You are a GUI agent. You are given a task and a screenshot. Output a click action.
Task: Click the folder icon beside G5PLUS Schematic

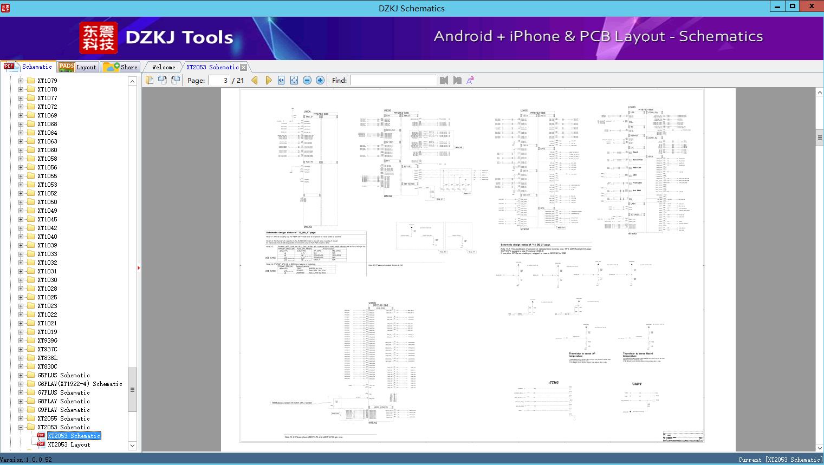coord(31,375)
